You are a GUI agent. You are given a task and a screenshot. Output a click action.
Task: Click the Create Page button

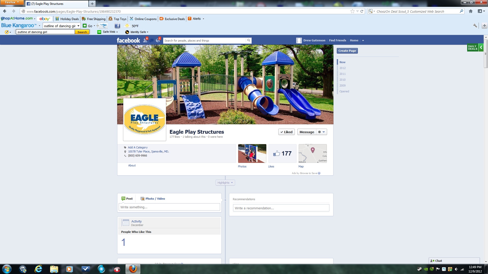pyautogui.click(x=347, y=51)
